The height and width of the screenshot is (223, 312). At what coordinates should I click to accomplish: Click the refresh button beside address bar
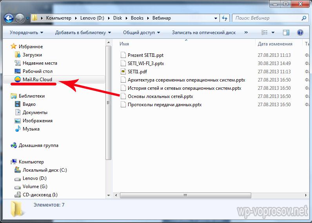click(225, 18)
